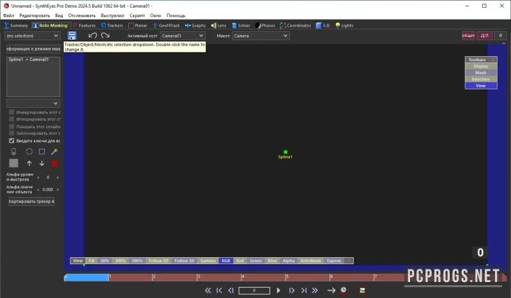Viewport: 511px width, 298px height.
Task: Open the Активный хост Camera01 dropdown
Action: pyautogui.click(x=183, y=36)
